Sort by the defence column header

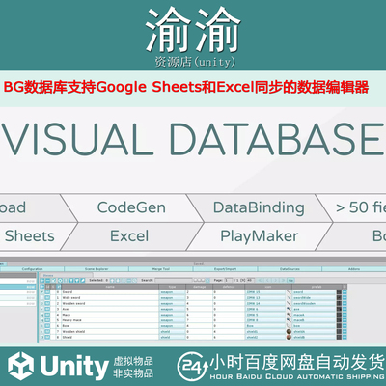click(x=229, y=287)
